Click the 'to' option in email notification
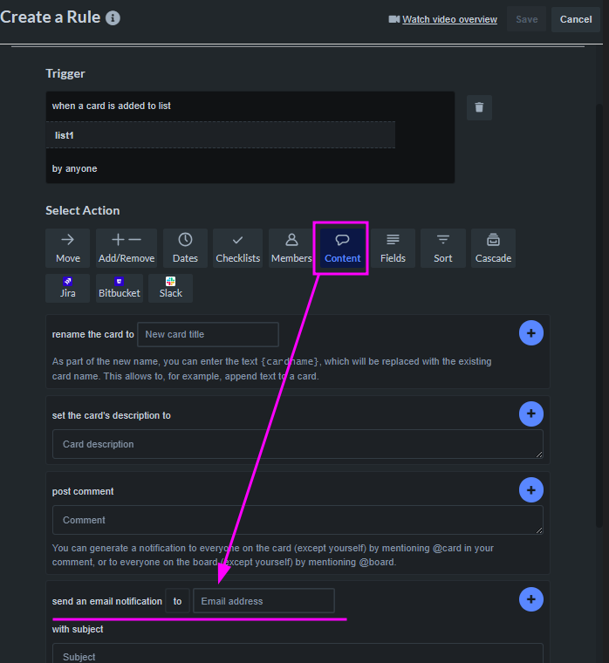Viewport: 609px width, 663px height. pos(178,601)
